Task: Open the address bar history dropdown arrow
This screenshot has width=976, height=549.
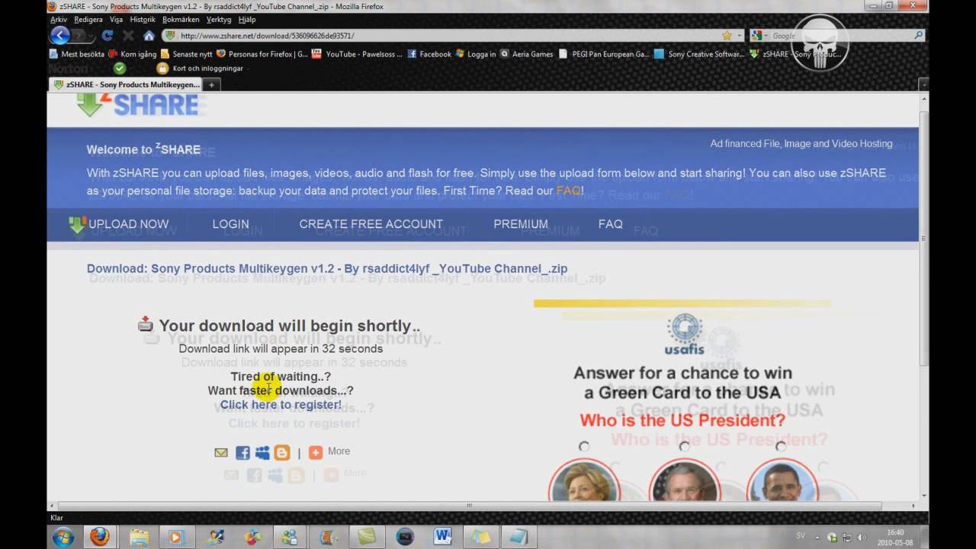Action: click(738, 36)
